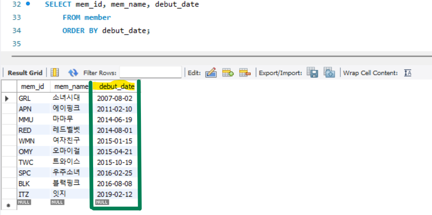The image size is (432, 215).
Task: Click the Insert new row icon
Action: (x=228, y=73)
